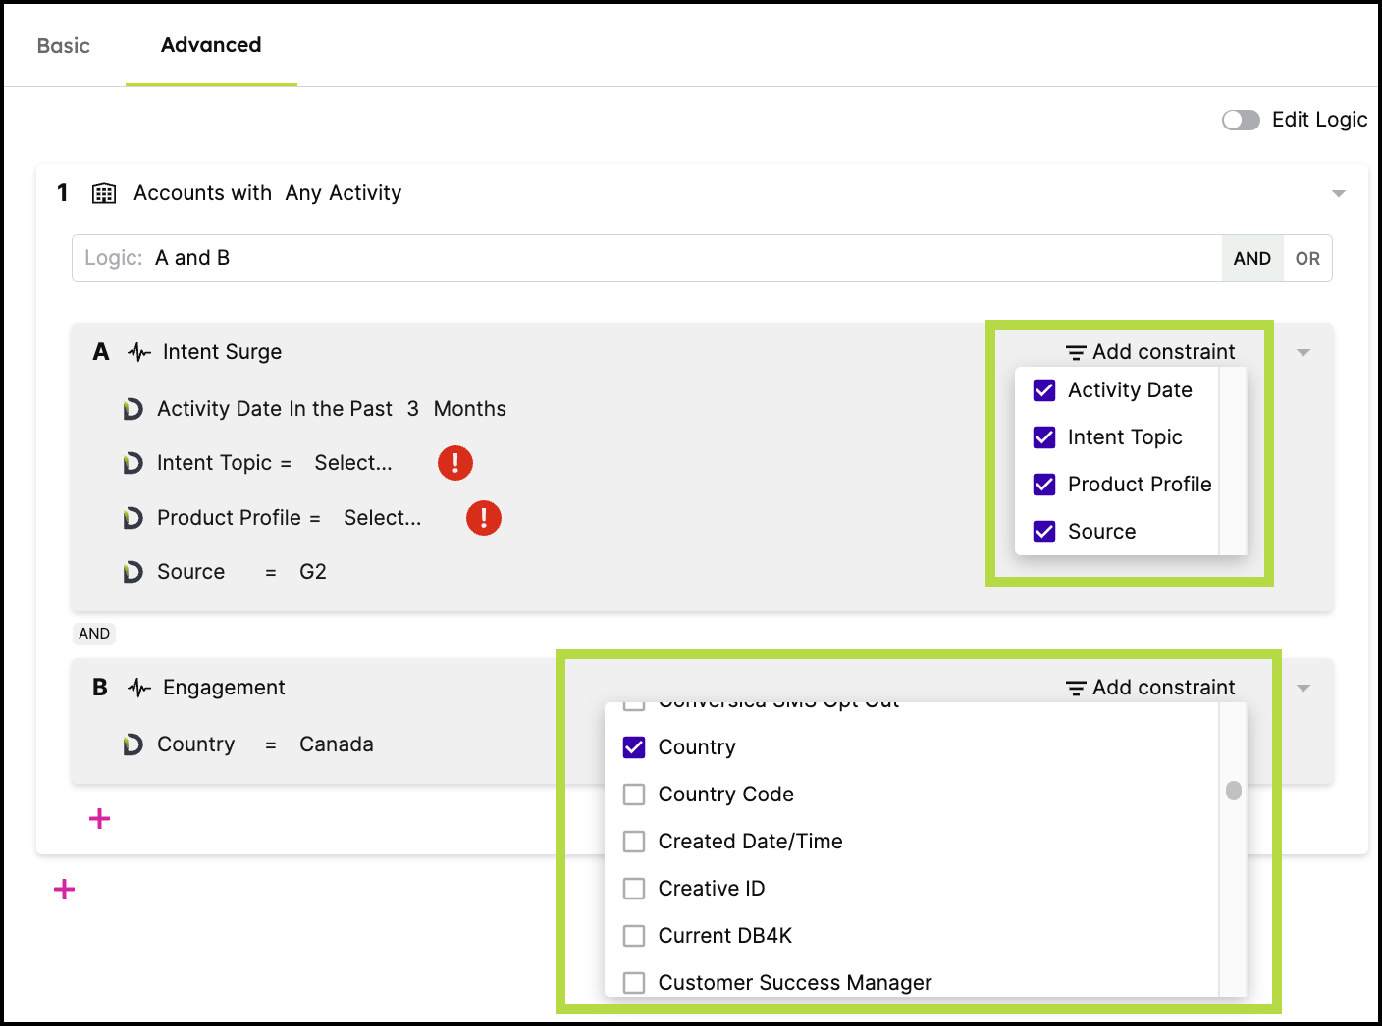The width and height of the screenshot is (1382, 1026).
Task: Click the Accounts building icon in group 1
Action: (x=104, y=193)
